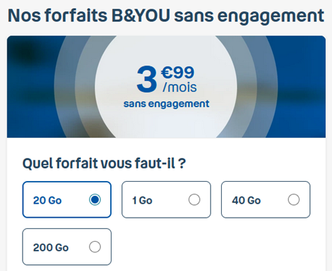Enable the 200 Go radio option
Image resolution: width=332 pixels, height=271 pixels.
click(95, 246)
